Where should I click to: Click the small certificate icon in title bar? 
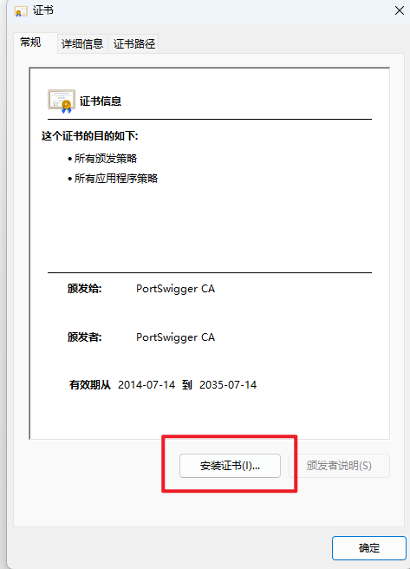(21, 11)
